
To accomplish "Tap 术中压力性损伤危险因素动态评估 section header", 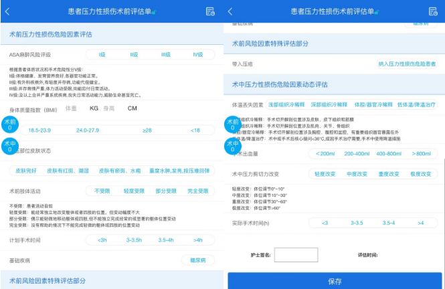I will 280,84.
